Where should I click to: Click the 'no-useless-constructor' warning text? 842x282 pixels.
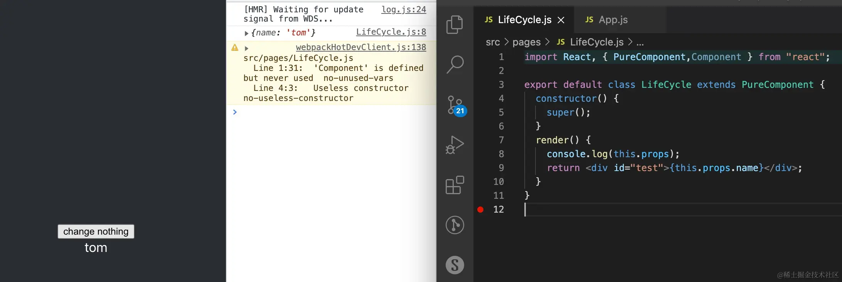[x=298, y=98]
